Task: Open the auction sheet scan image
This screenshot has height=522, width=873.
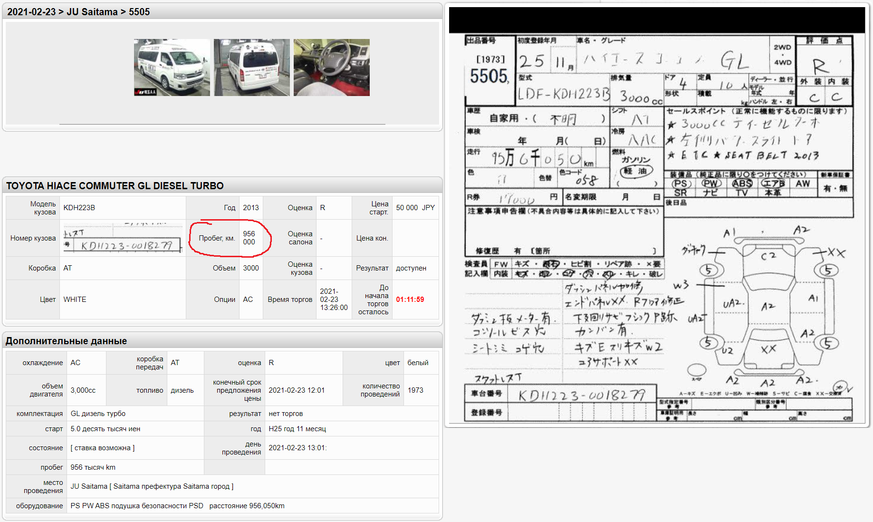Action: click(657, 215)
